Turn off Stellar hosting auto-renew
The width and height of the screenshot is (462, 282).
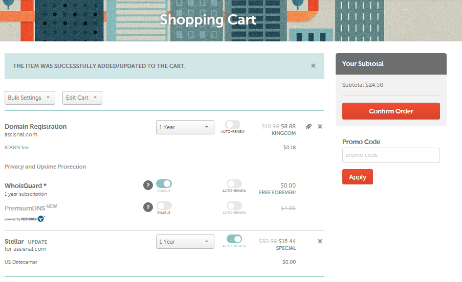pos(234,239)
